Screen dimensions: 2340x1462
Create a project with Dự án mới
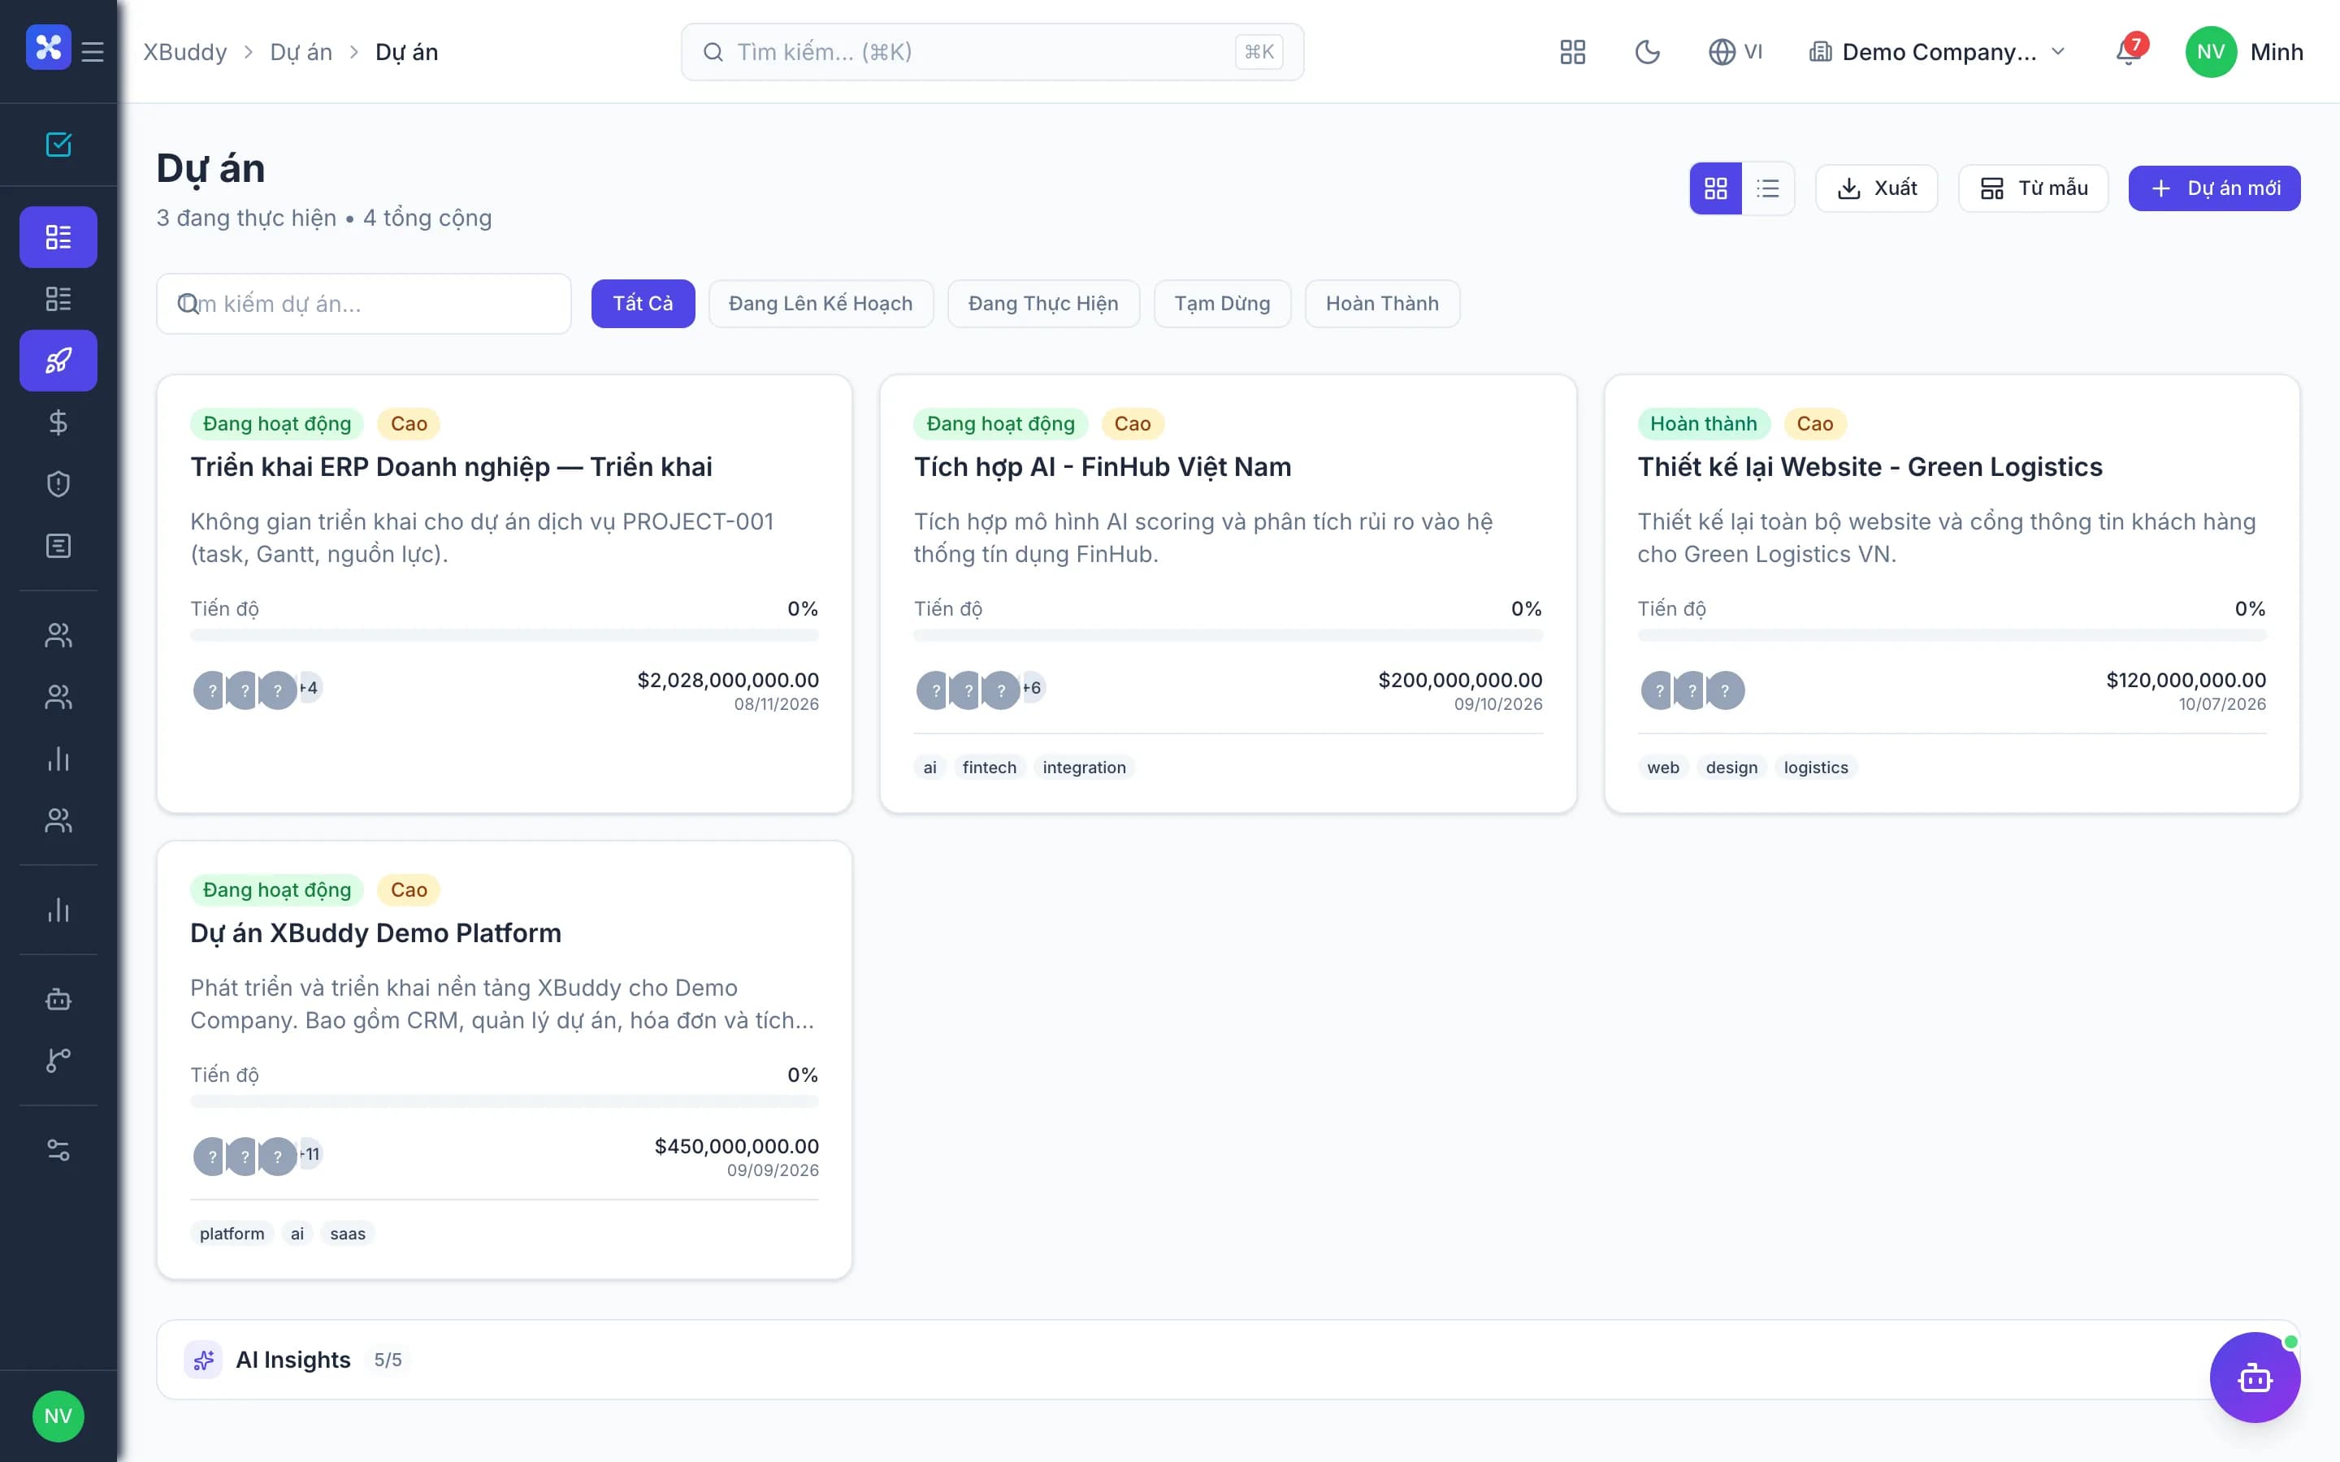pyautogui.click(x=2214, y=188)
